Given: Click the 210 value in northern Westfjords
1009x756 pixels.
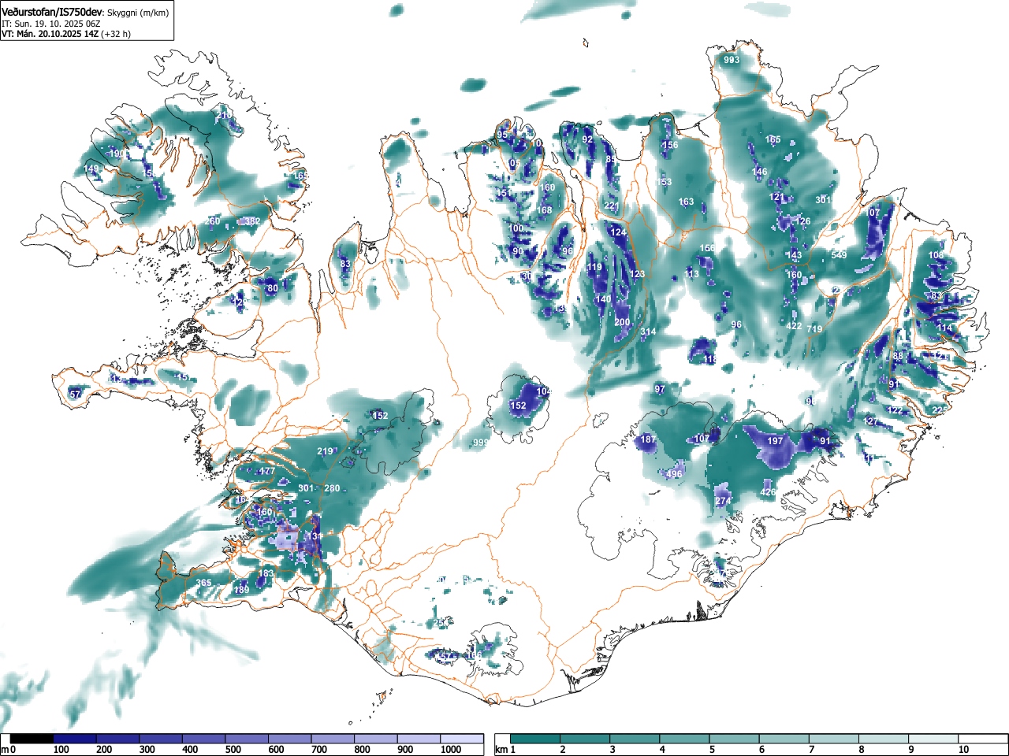Looking at the screenshot, I should tap(224, 116).
